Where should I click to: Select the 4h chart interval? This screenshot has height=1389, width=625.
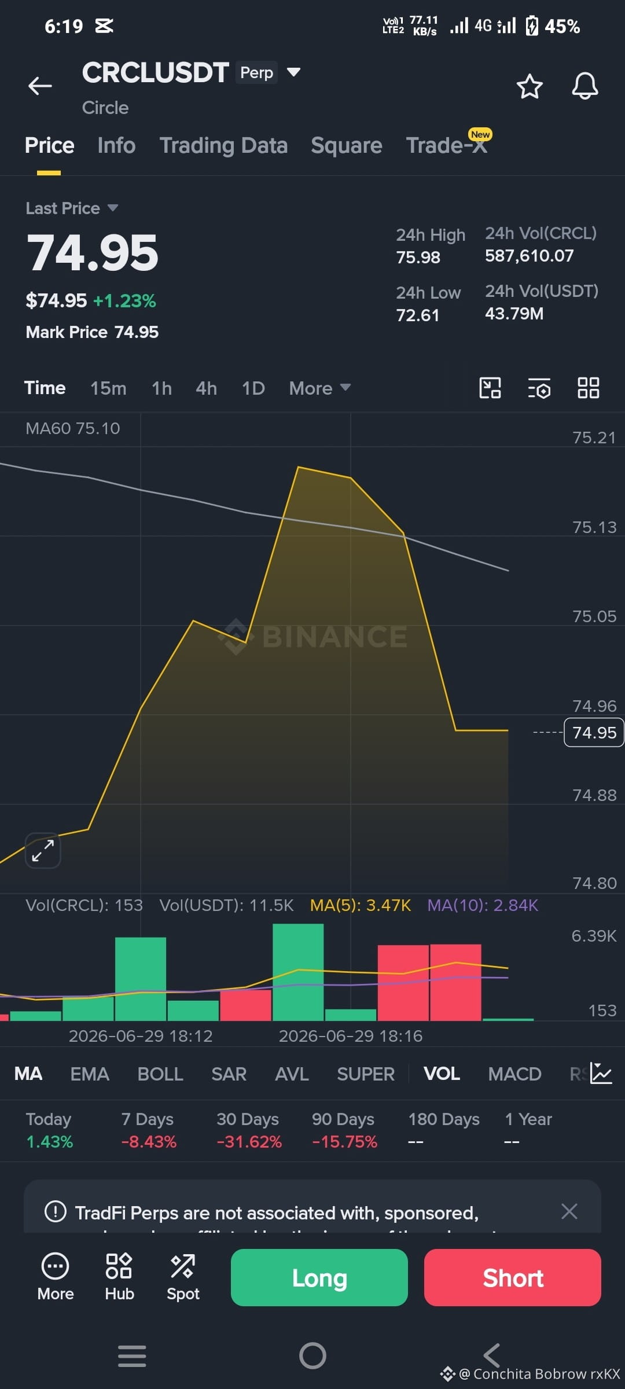click(x=206, y=388)
